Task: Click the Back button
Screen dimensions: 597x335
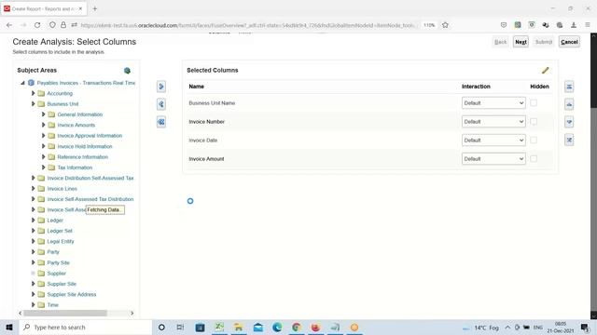Action: [500, 42]
